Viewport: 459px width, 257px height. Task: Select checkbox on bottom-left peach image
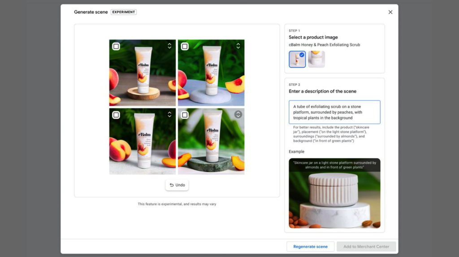coord(116,115)
